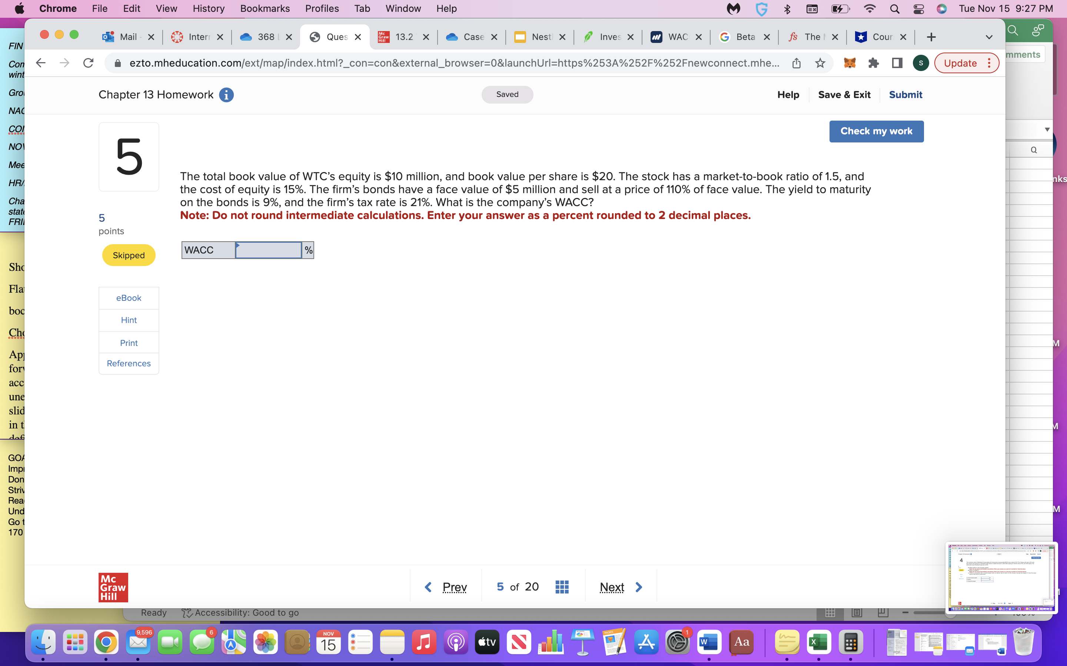Bookmark this page using the star icon
This screenshot has height=666, width=1067.
click(820, 63)
